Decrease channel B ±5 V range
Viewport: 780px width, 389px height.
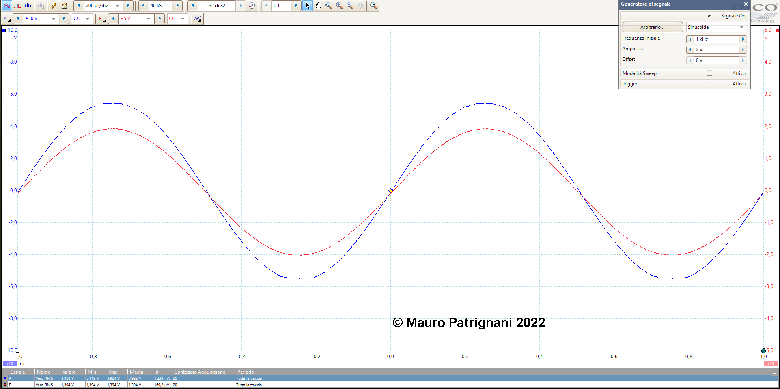113,19
